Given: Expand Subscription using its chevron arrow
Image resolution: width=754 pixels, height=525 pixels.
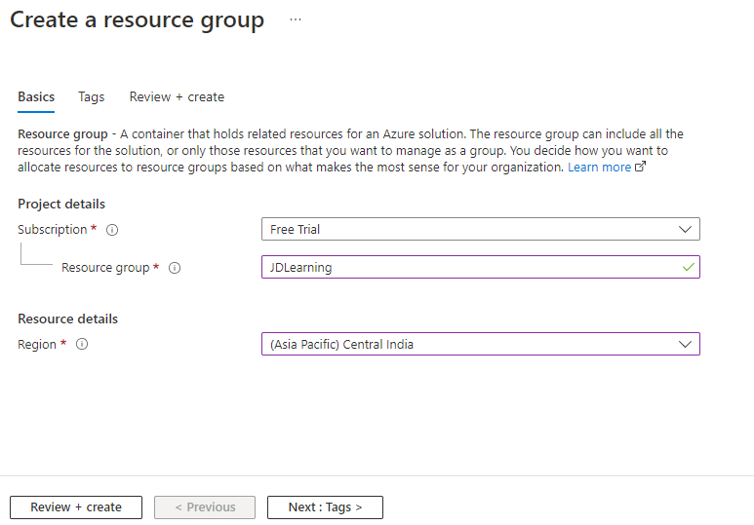Looking at the screenshot, I should coord(685,230).
